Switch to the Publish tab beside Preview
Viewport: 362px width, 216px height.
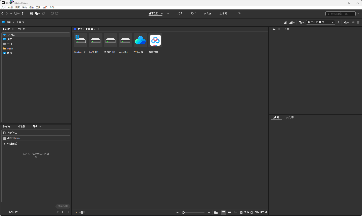(287, 29)
